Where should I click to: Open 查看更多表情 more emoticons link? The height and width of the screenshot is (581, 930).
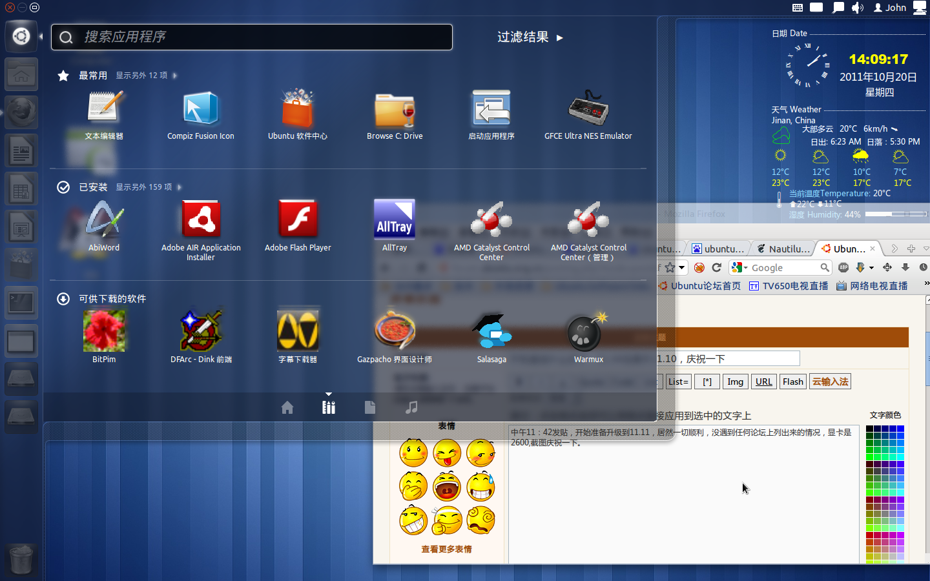point(446,549)
